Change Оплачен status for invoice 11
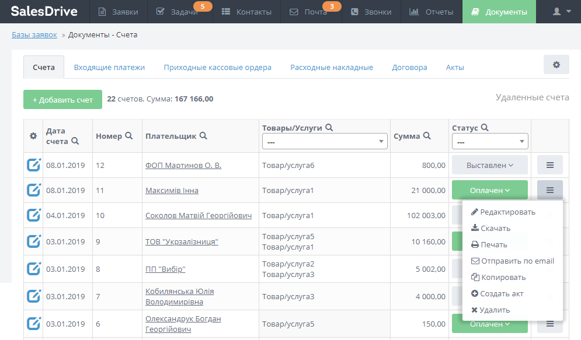The height and width of the screenshot is (340, 581). pos(490,190)
